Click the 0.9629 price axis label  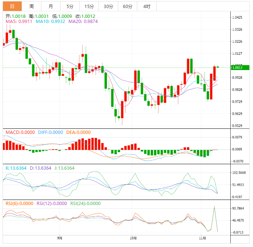tap(237, 114)
